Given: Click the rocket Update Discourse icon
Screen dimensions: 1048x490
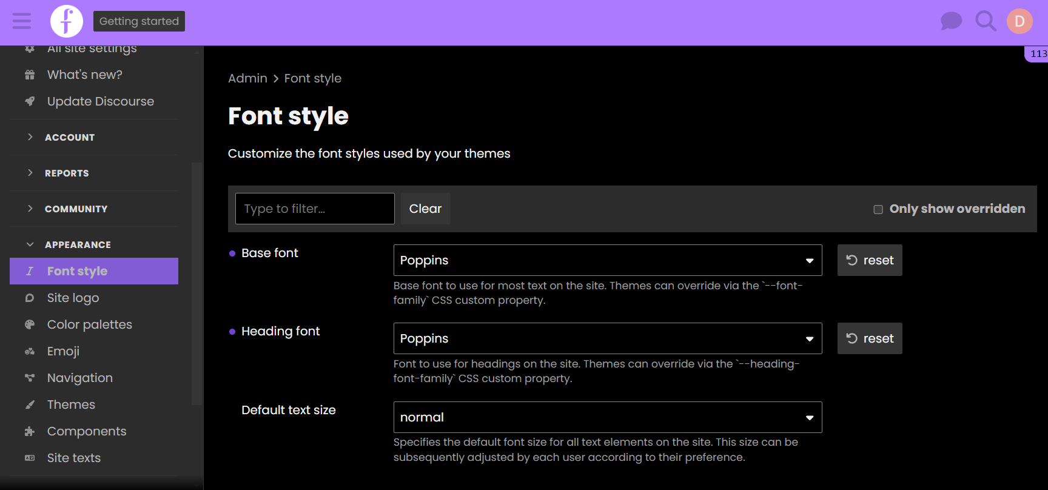Looking at the screenshot, I should 30,101.
